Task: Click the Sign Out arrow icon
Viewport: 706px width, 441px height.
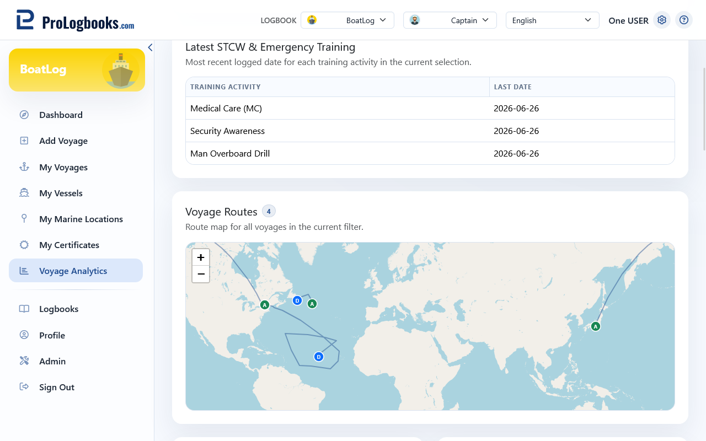Action: point(24,387)
